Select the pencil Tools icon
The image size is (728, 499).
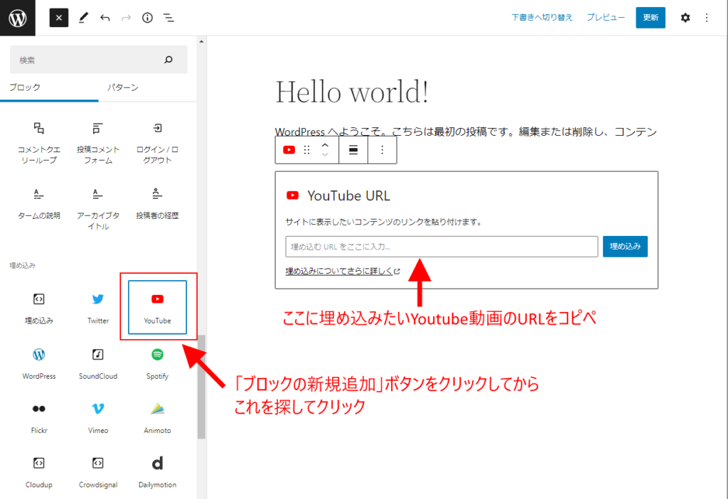[83, 18]
